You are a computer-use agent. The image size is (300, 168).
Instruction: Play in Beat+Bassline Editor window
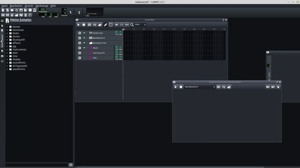[x=176, y=87]
